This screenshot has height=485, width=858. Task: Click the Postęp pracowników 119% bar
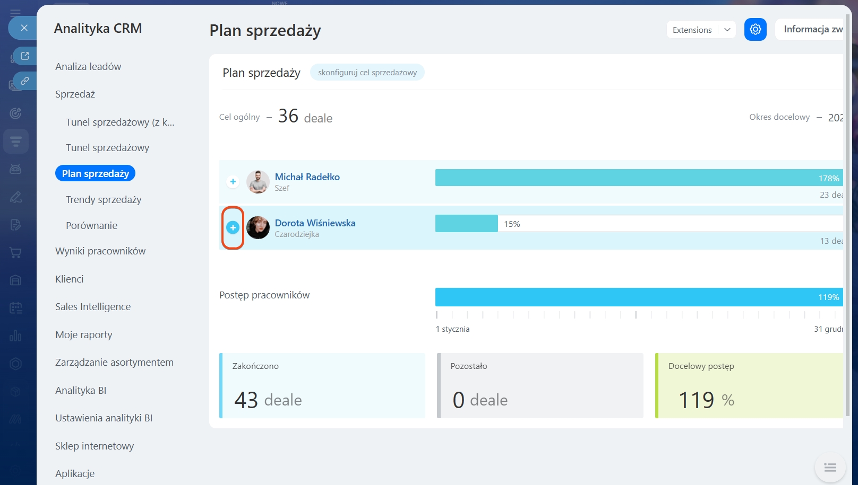[639, 297]
